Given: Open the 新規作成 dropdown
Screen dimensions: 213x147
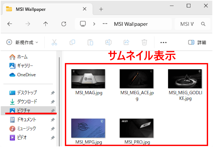Looking at the screenshot, I should 22,42.
